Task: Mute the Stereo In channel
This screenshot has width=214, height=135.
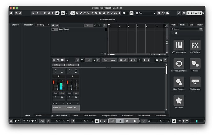Action: (56, 70)
